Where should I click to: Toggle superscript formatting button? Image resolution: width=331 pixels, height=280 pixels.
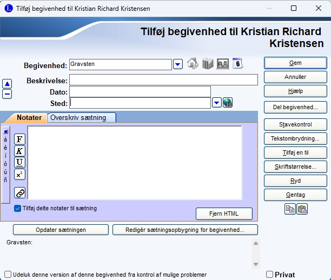tap(20, 174)
